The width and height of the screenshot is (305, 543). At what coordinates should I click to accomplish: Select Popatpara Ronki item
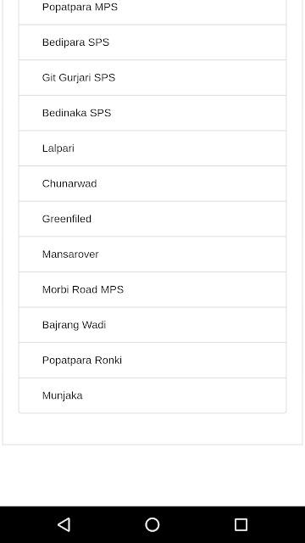152,360
